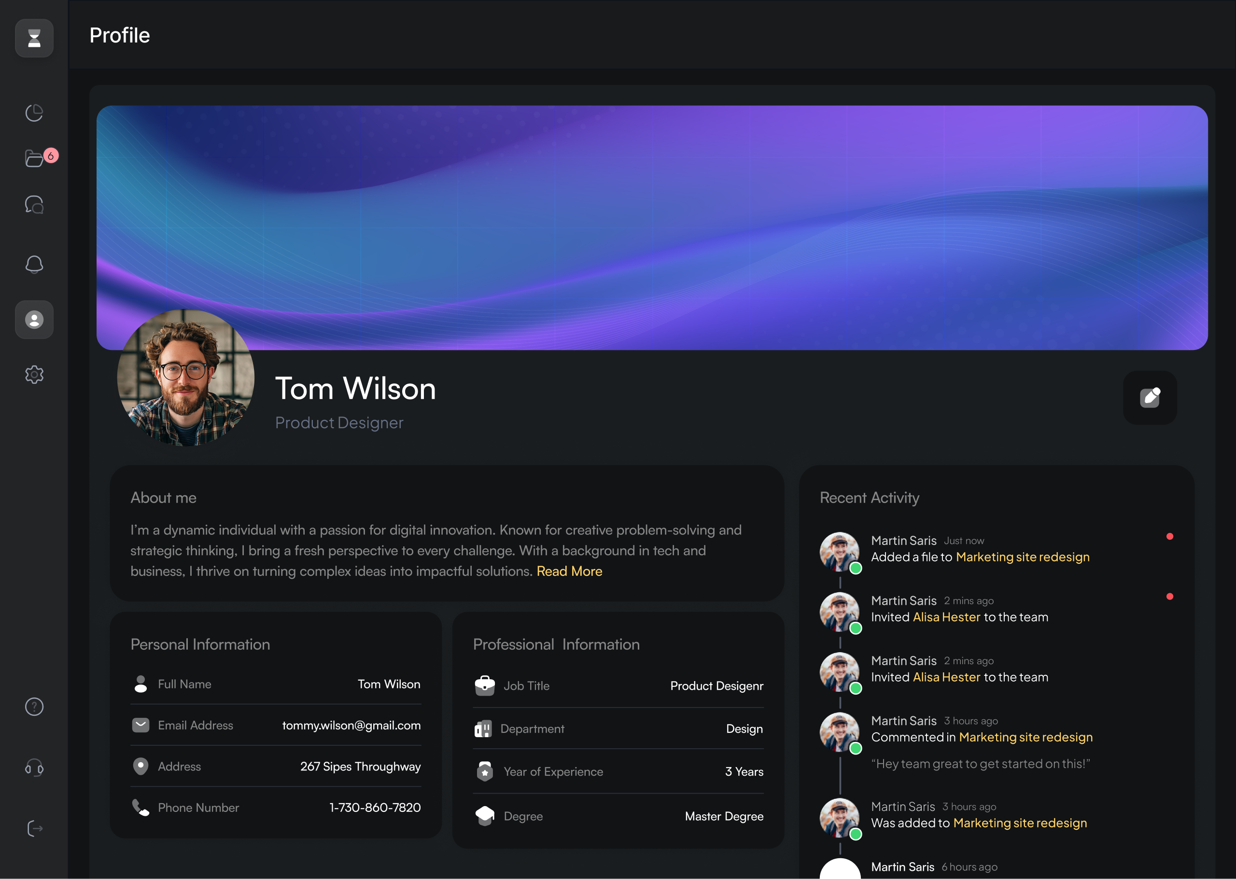Image resolution: width=1236 pixels, height=879 pixels.
Task: Open Marketing site redesign link in Added a file
Action: tap(1023, 557)
